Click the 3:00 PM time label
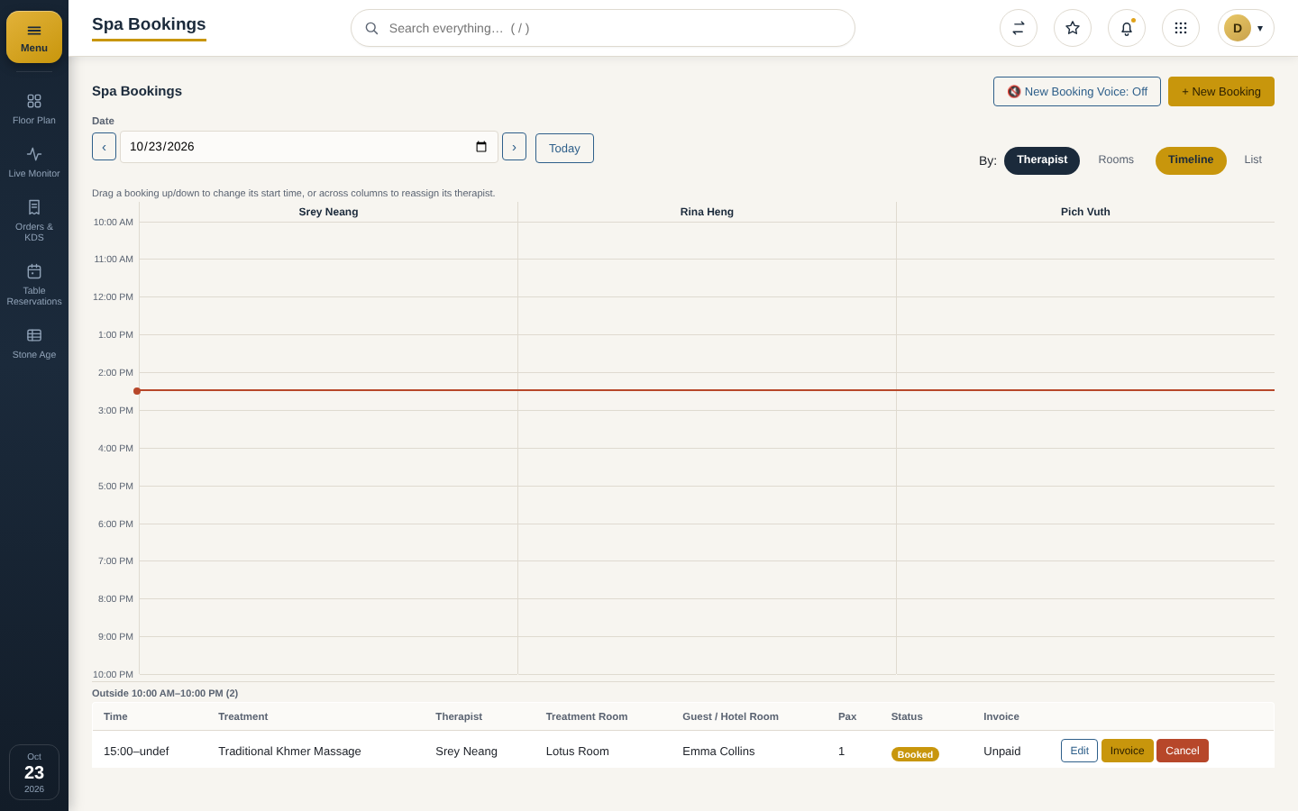The height and width of the screenshot is (811, 1298). pos(115,410)
